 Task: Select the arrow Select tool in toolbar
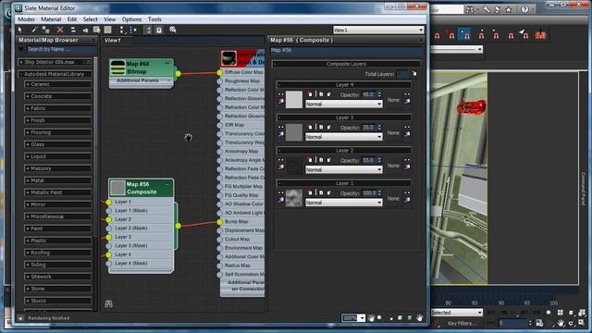coord(20,30)
